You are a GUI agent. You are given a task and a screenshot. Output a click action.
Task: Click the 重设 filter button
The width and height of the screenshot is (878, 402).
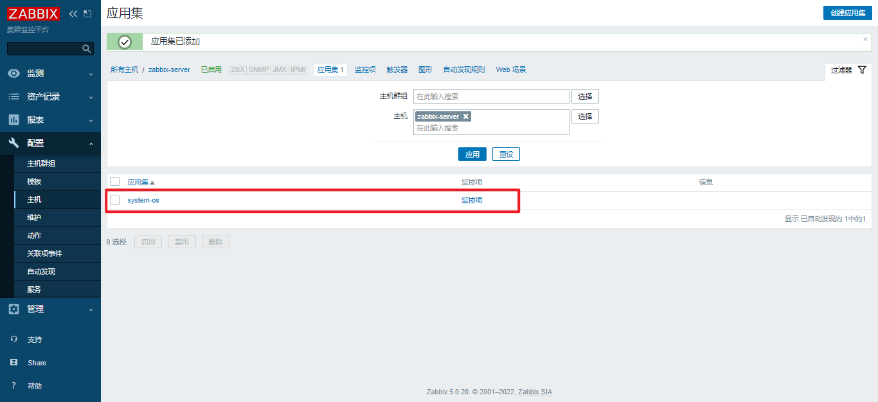506,154
